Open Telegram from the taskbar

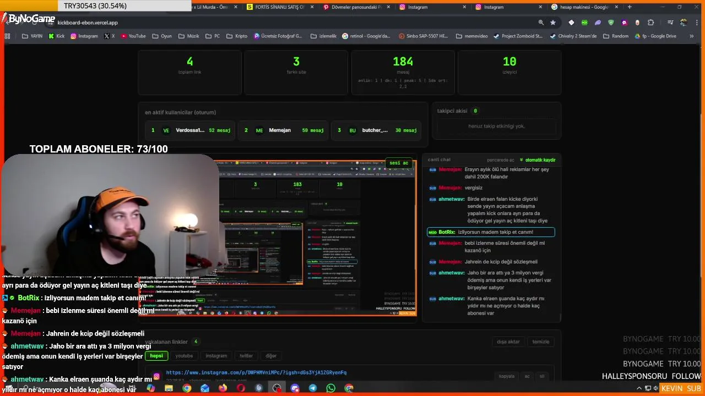click(312, 388)
